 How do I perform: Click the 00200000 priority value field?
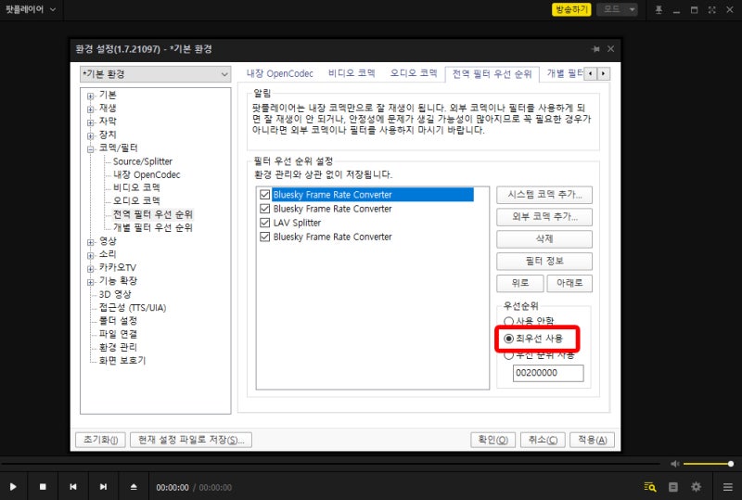pyautogui.click(x=548, y=373)
